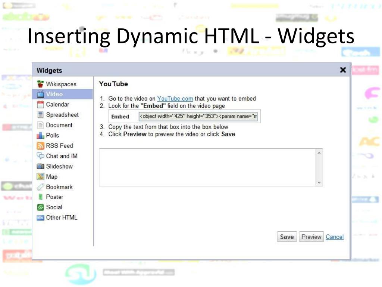Click the Spreadsheet icon
The image size is (382, 287).
pos(40,115)
